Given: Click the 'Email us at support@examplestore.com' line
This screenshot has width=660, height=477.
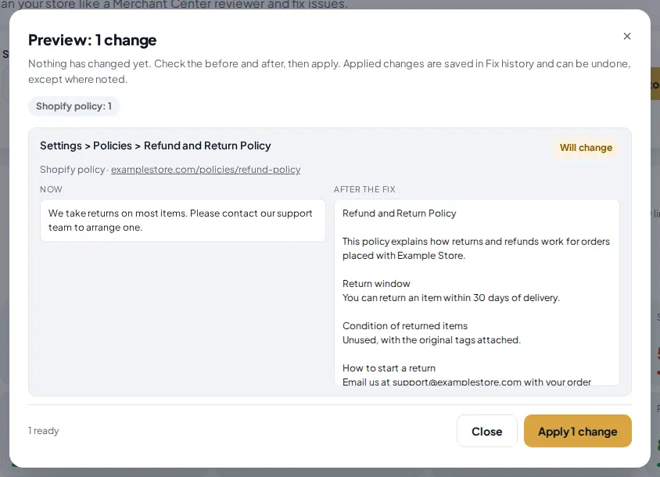Looking at the screenshot, I should (467, 382).
